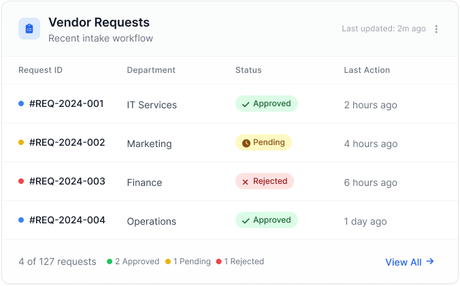Open the three-dot more options menu

point(437,29)
